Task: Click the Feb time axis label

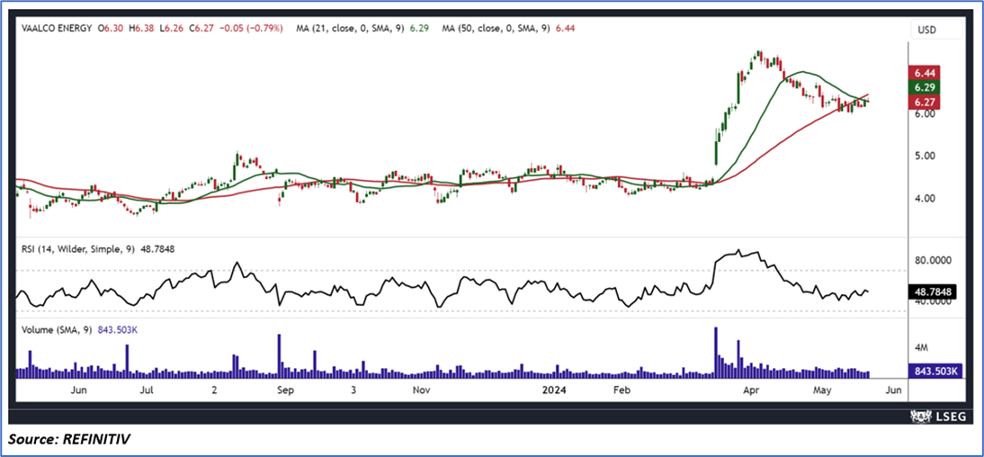Action: (621, 390)
